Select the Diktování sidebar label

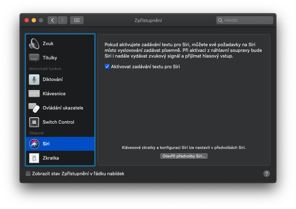[53, 79]
